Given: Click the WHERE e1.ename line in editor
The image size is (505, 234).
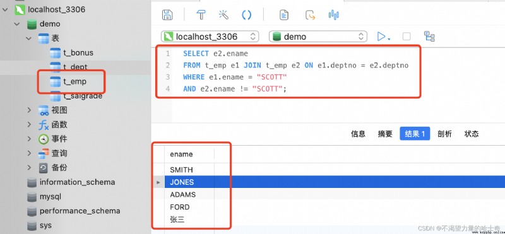Looking at the screenshot, I should (x=235, y=77).
